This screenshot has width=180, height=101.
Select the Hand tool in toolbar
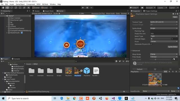pos(3,8)
